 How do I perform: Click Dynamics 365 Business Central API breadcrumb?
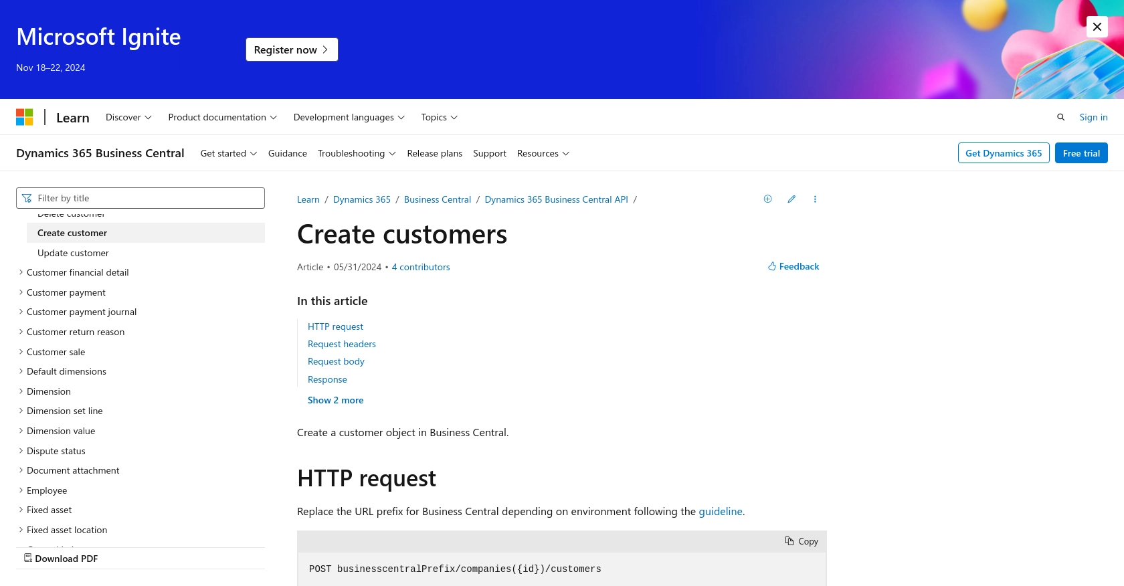[557, 199]
